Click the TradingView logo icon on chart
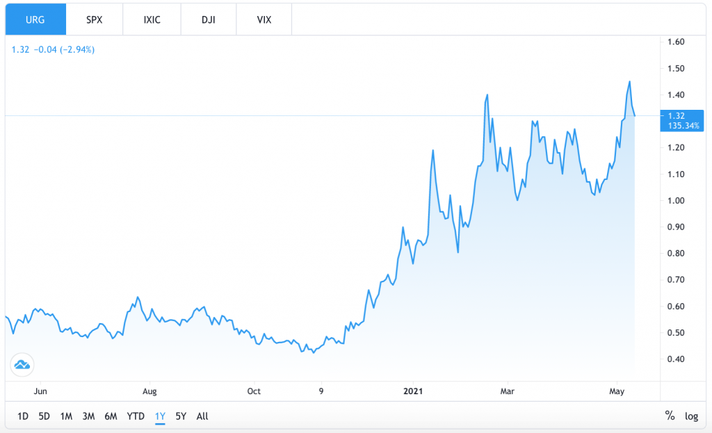The image size is (712, 433). pyautogui.click(x=22, y=364)
